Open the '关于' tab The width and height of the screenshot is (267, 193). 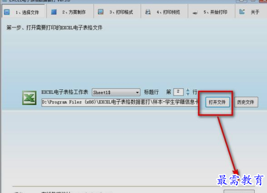(250, 12)
